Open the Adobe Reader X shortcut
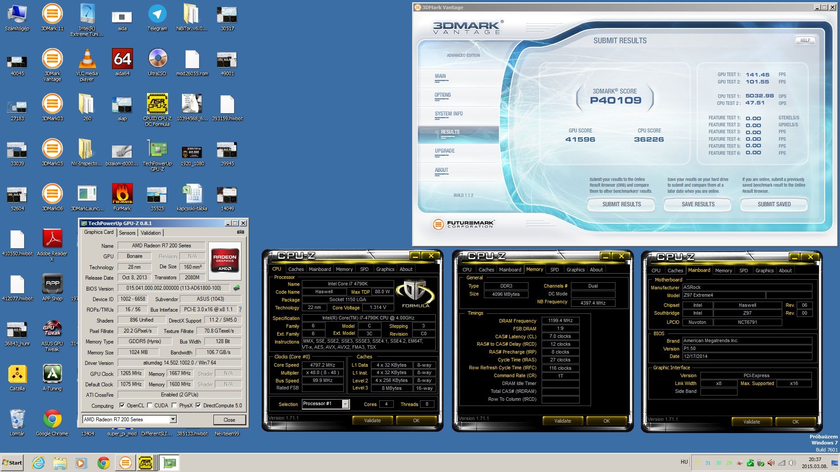The height and width of the screenshot is (472, 840). click(x=52, y=245)
